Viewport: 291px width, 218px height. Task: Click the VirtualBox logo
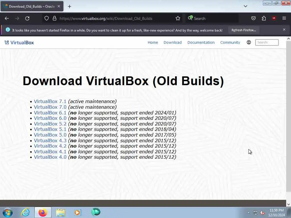[x=19, y=43]
